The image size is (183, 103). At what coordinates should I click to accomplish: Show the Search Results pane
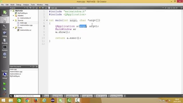[56, 96]
